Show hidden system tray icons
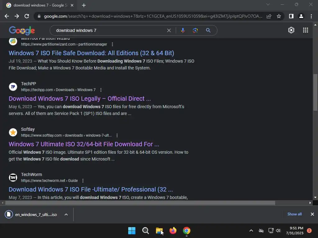Image resolution: width=318 pixels, height=238 pixels. tap(251, 231)
